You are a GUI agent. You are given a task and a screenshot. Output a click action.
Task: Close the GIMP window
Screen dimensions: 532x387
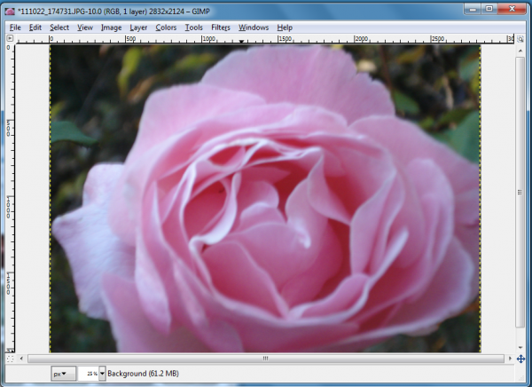tap(512, 9)
